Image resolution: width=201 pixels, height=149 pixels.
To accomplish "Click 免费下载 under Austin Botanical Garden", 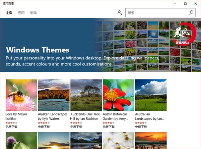I will (109, 127).
